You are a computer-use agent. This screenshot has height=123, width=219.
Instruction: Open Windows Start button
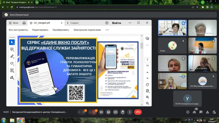[4, 120]
